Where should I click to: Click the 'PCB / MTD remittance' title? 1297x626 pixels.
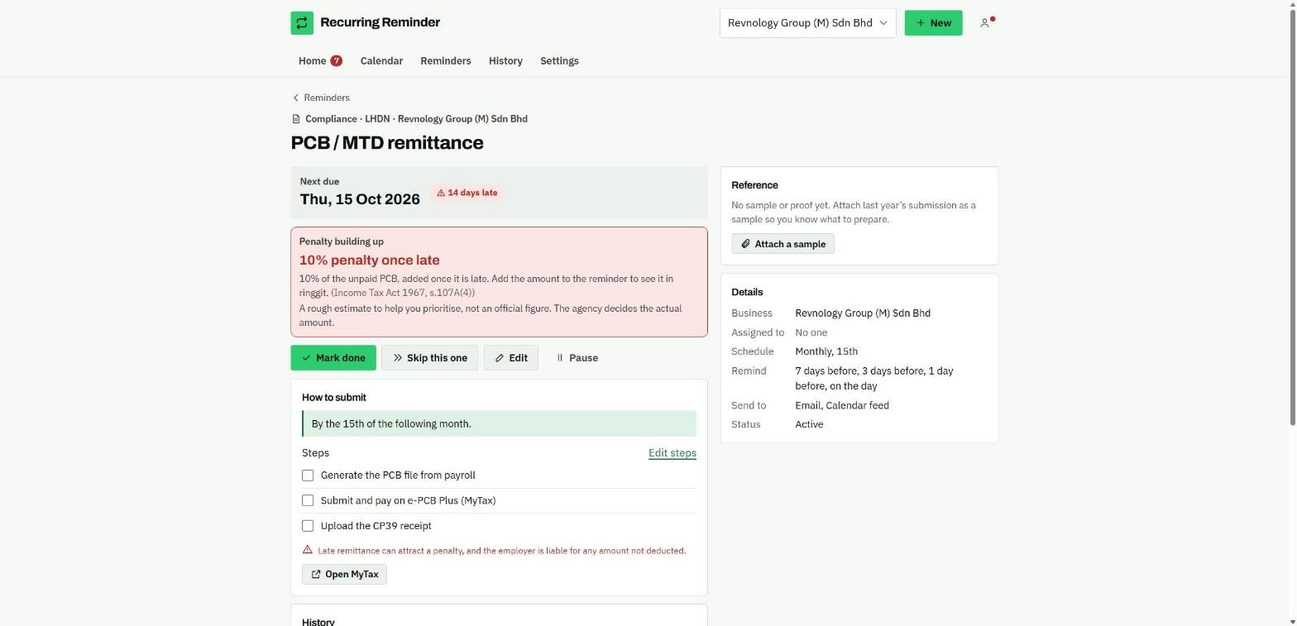[x=387, y=143]
